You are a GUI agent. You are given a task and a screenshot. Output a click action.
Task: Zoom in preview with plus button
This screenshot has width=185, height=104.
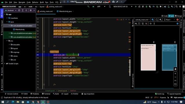click(x=175, y=74)
